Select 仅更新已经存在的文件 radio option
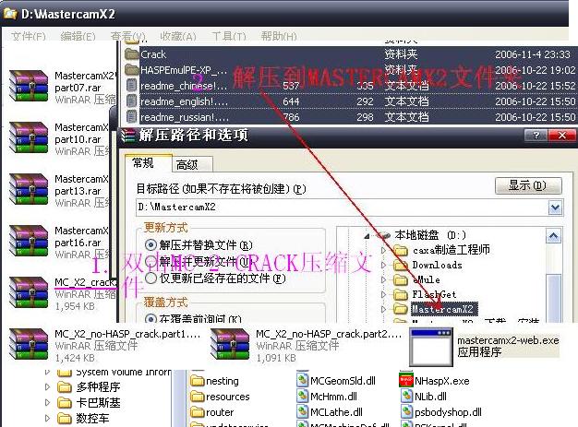 click(x=151, y=278)
